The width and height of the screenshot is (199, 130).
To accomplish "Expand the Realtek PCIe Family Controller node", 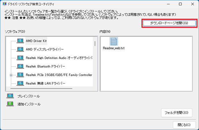I will pos(11,75).
